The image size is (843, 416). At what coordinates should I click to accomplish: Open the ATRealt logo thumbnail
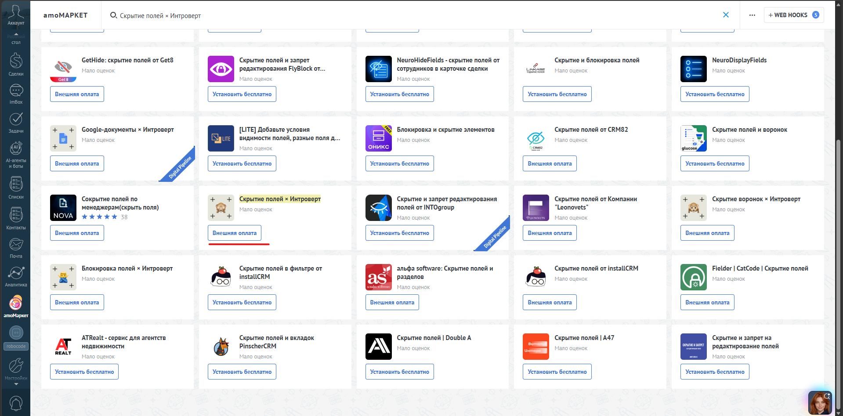tap(63, 347)
